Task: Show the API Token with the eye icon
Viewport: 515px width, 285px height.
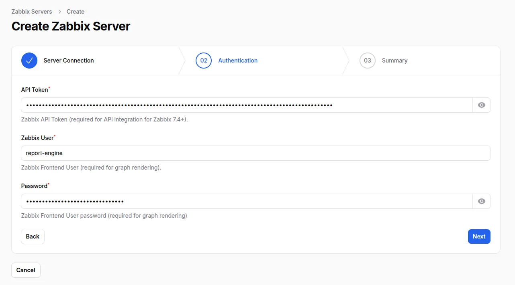Action: coord(482,105)
